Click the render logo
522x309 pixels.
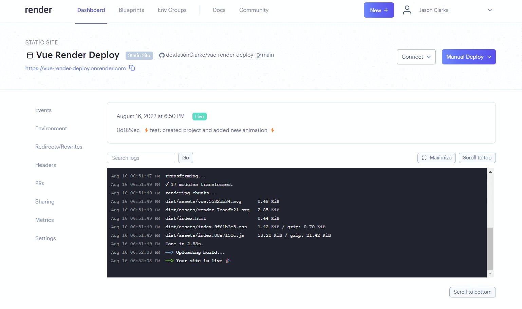[38, 10]
